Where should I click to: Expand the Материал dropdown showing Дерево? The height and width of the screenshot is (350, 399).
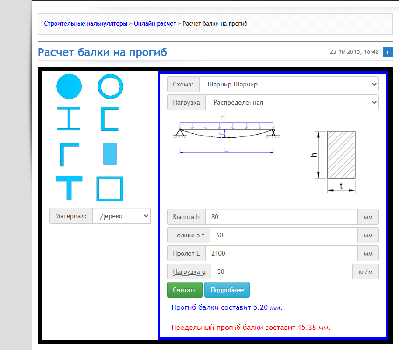[x=121, y=216]
